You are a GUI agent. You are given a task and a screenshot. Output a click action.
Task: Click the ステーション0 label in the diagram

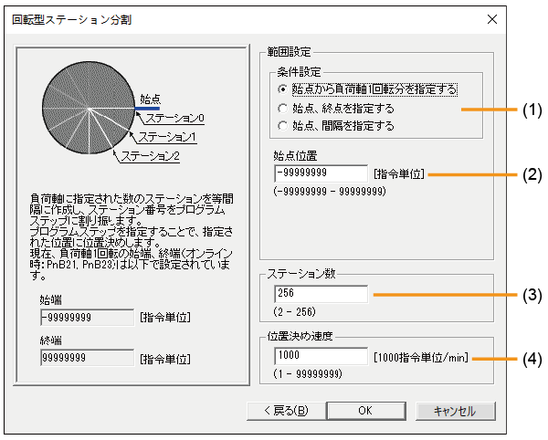coord(174,119)
